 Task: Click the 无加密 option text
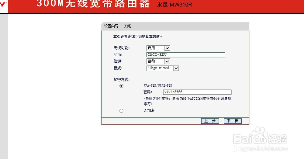click(x=149, y=111)
